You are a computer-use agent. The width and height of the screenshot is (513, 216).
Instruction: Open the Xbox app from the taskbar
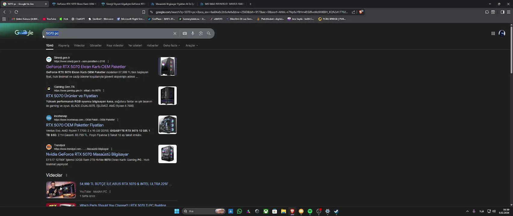tap(266, 211)
